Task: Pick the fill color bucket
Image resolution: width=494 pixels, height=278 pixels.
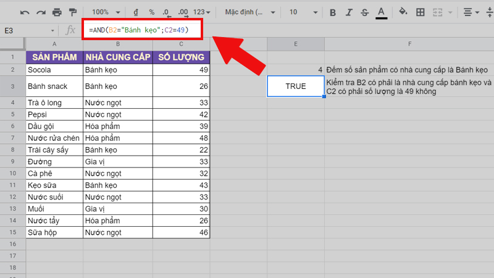Action: pos(403,12)
